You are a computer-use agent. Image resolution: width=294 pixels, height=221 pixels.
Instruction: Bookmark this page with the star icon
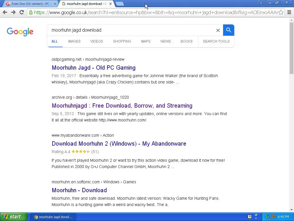click(x=281, y=12)
